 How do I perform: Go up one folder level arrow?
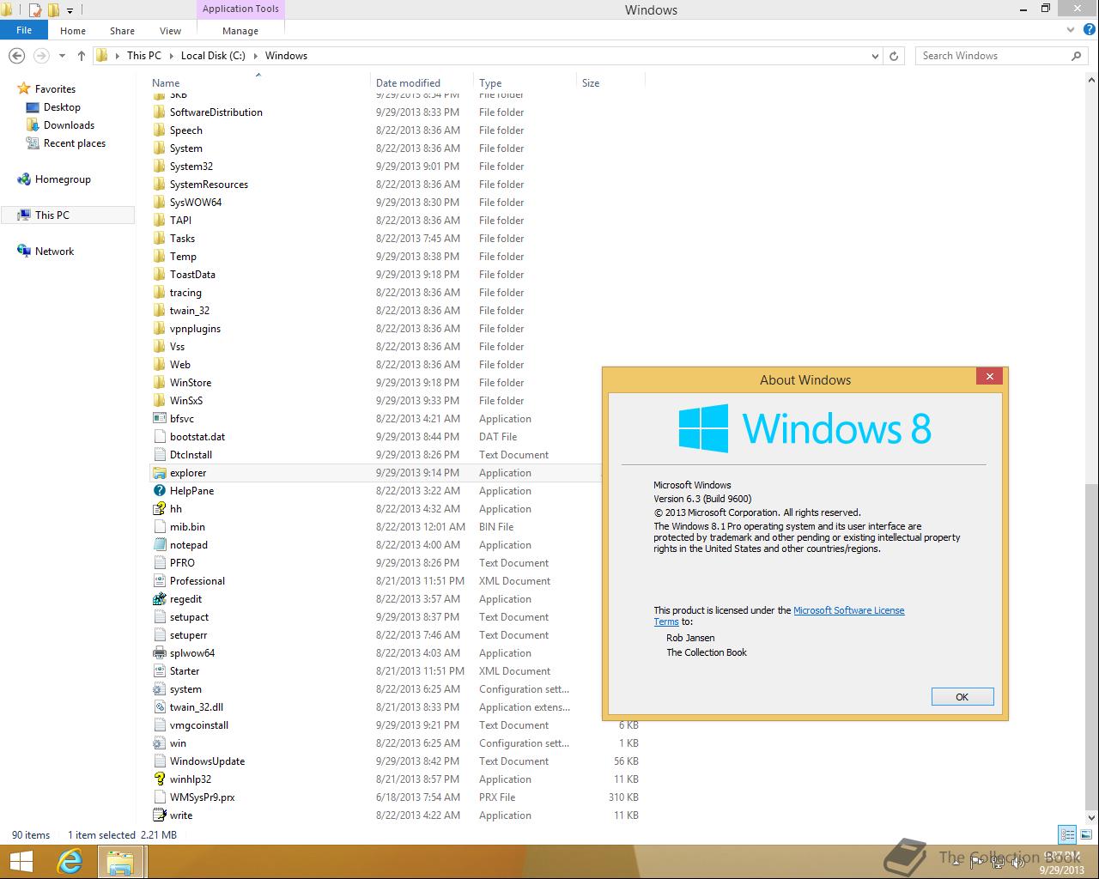coord(82,56)
